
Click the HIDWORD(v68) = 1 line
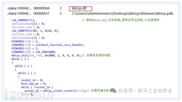tap(25, 48)
